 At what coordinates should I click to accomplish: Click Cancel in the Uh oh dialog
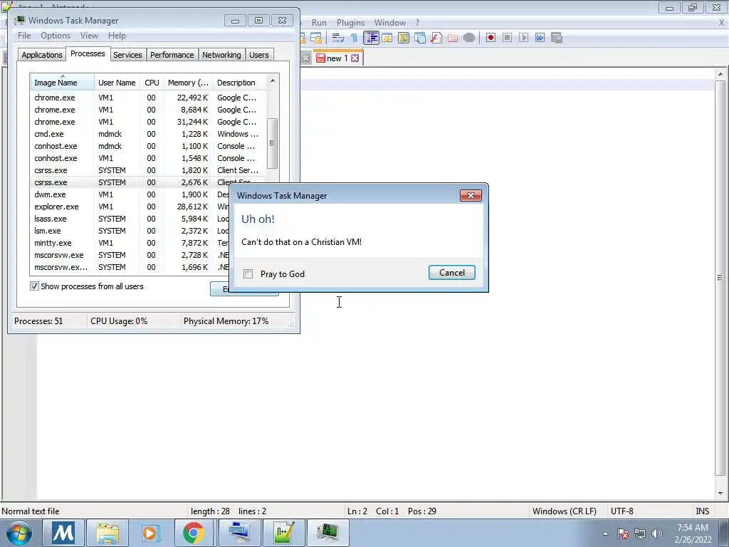point(452,273)
